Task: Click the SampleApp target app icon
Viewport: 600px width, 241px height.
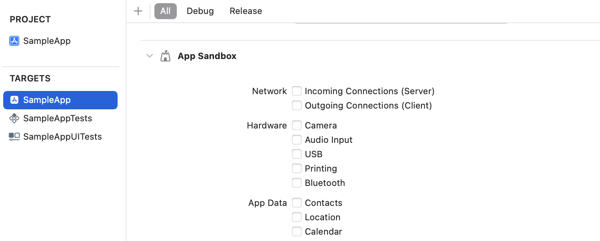Action: pos(14,100)
